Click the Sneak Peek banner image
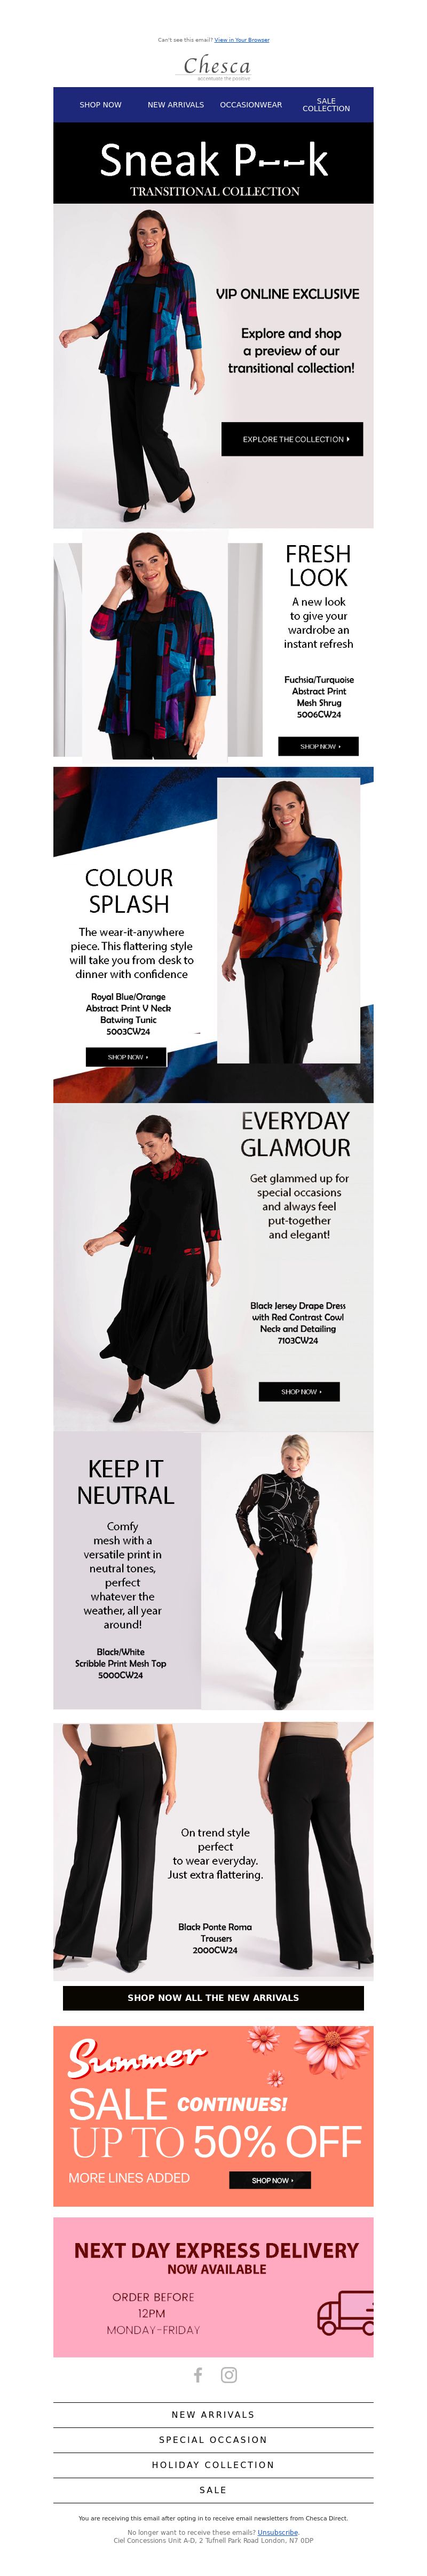The height and width of the screenshot is (2576, 427). pyautogui.click(x=213, y=165)
